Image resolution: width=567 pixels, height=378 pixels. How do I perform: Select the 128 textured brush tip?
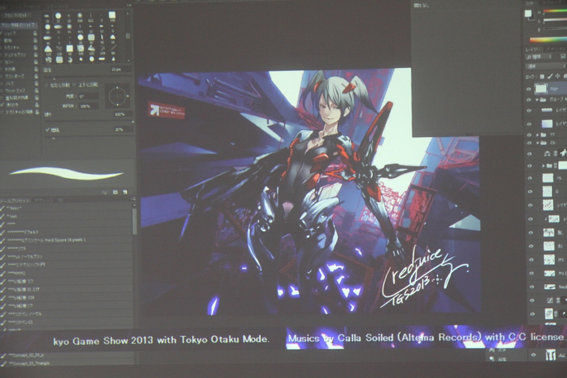[x=59, y=49]
